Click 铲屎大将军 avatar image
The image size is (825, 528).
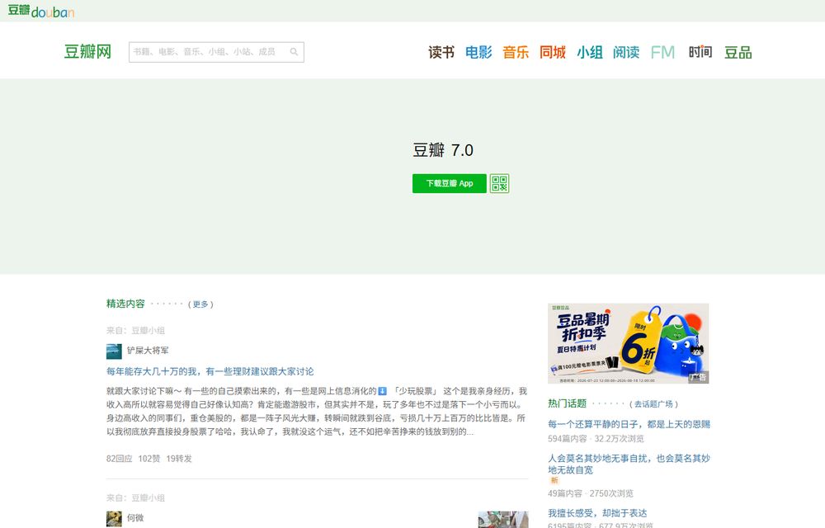click(114, 351)
